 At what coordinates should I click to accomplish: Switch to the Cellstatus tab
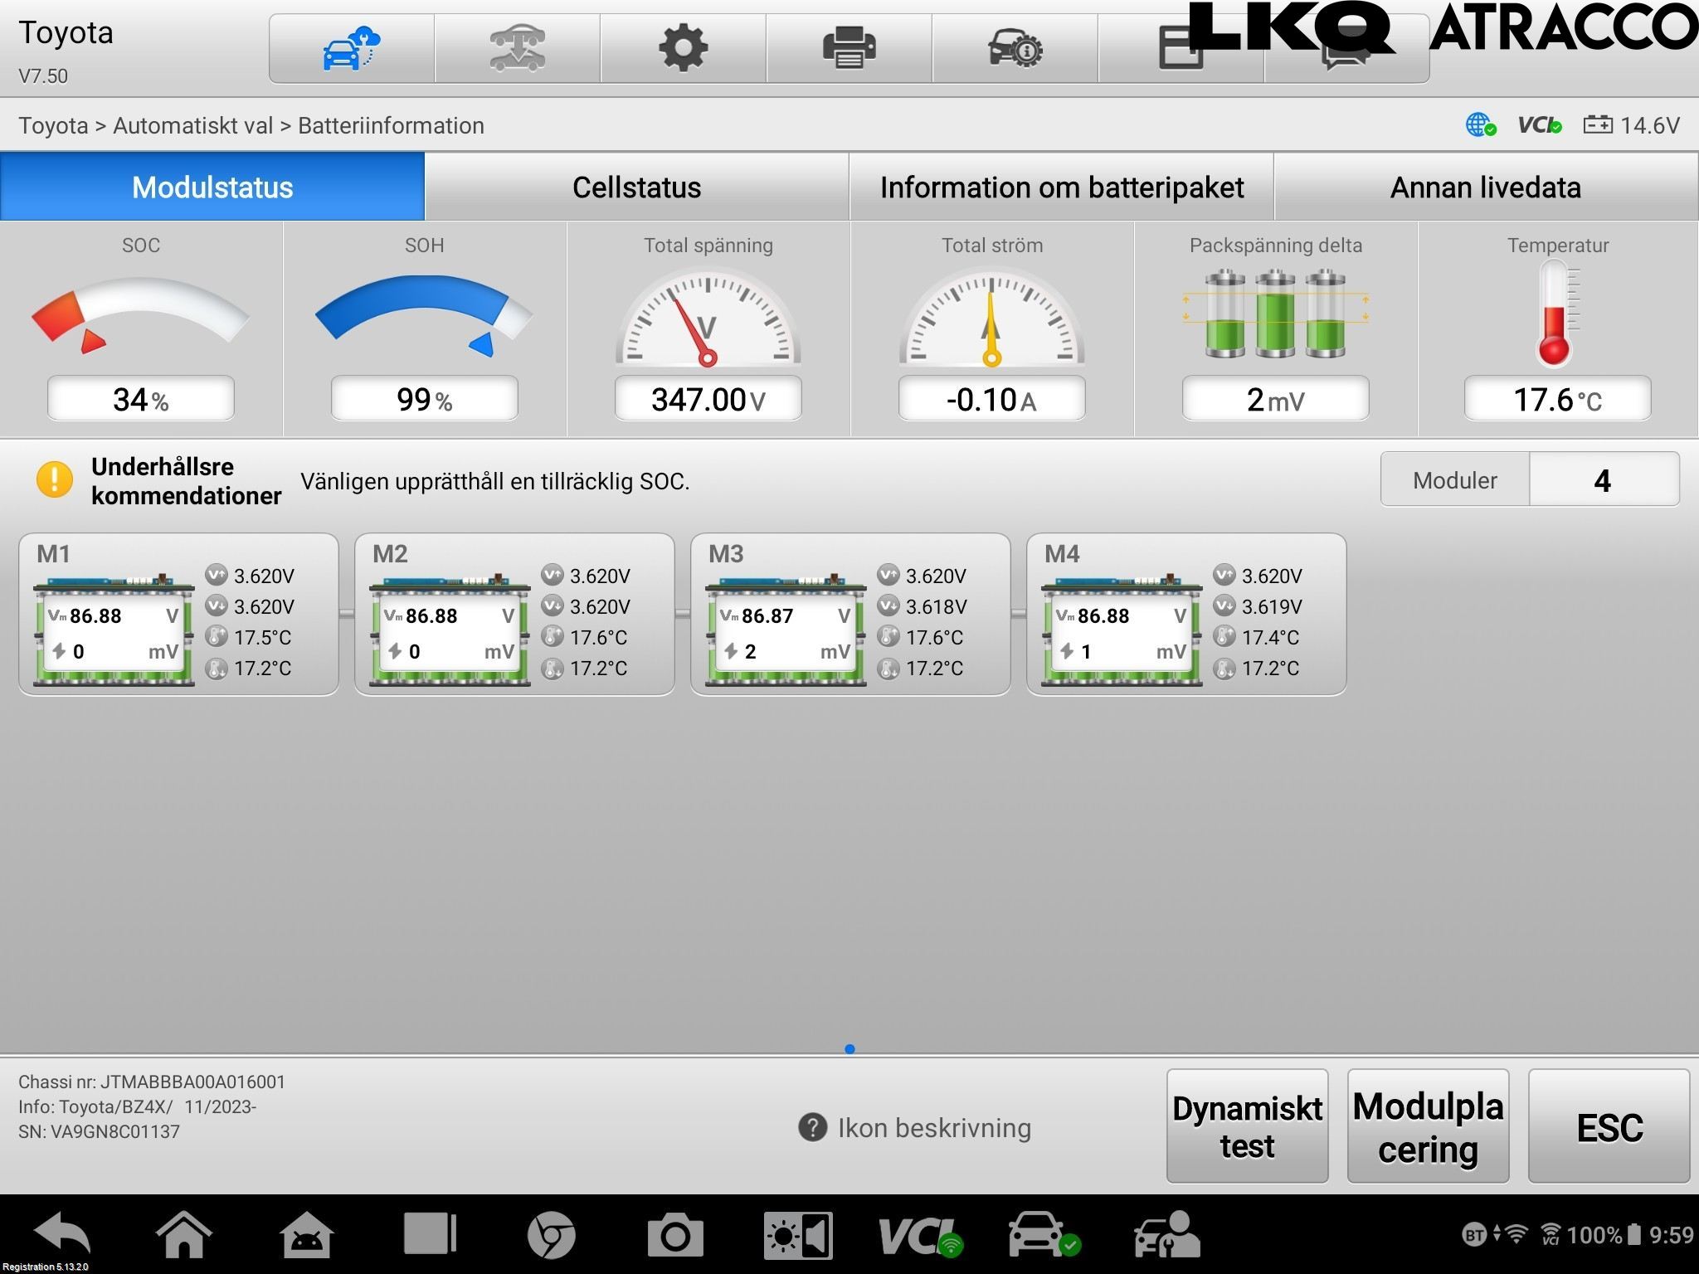point(636,187)
